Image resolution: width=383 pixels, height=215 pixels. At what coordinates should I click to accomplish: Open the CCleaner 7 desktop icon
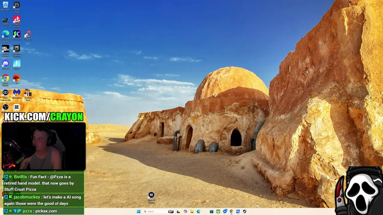pos(28,35)
